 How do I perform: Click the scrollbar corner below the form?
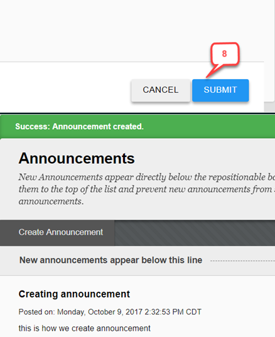(269, 107)
